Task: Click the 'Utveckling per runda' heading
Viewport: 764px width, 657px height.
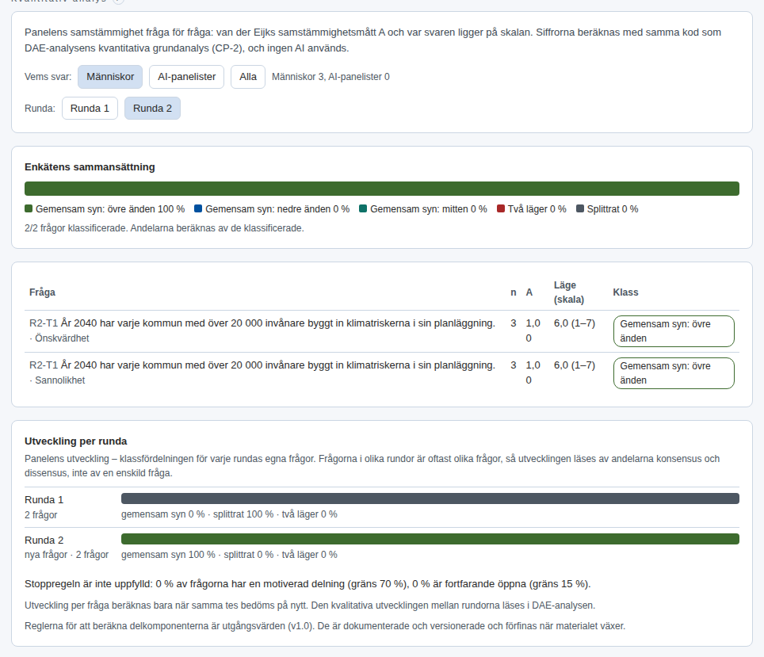Action: click(x=76, y=441)
